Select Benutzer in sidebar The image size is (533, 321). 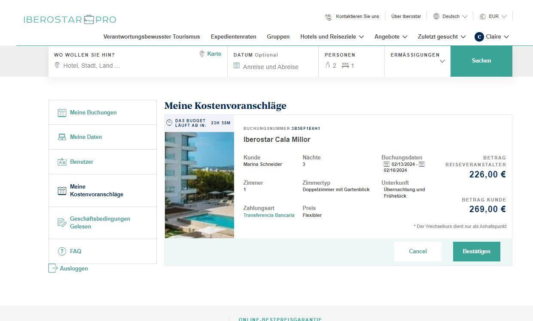coord(103,162)
